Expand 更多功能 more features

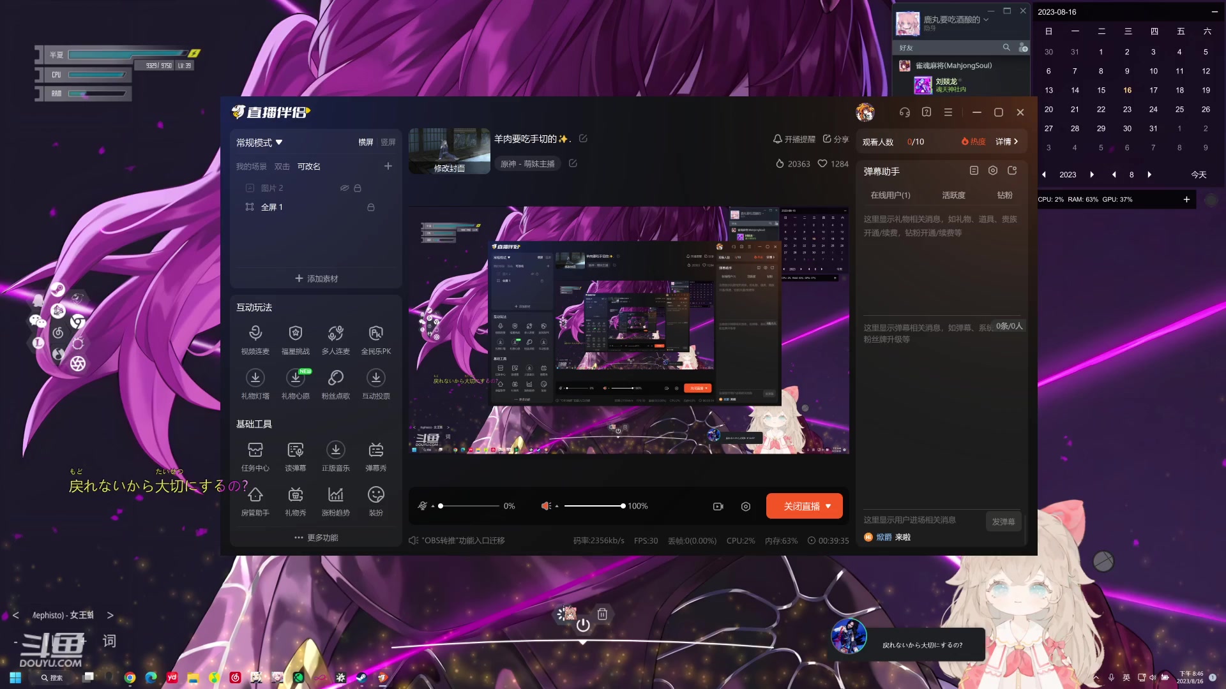click(316, 538)
